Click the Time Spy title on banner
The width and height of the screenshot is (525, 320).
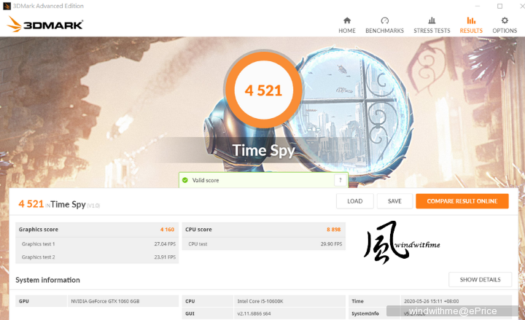(263, 150)
